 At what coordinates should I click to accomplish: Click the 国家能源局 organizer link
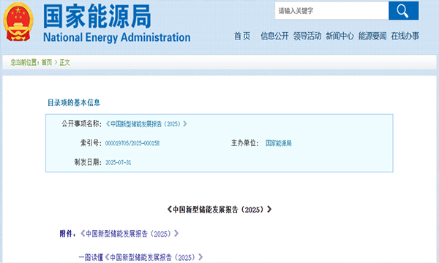click(x=279, y=143)
